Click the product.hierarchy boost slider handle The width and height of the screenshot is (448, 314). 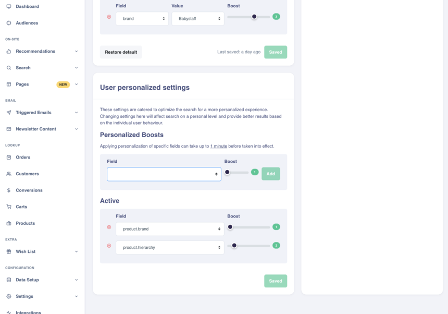click(234, 246)
